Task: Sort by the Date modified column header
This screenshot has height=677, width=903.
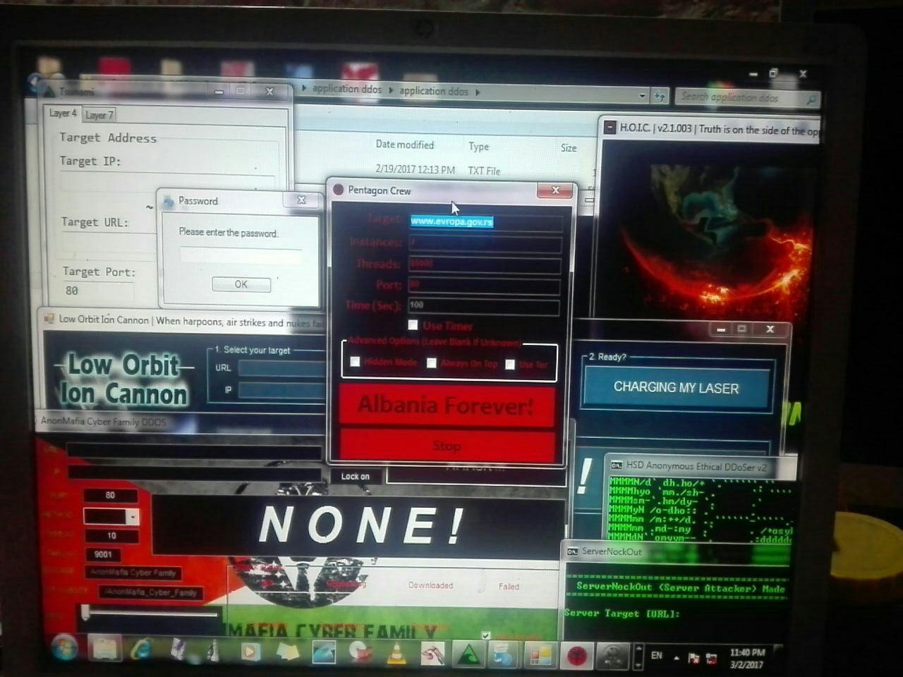Action: (405, 145)
